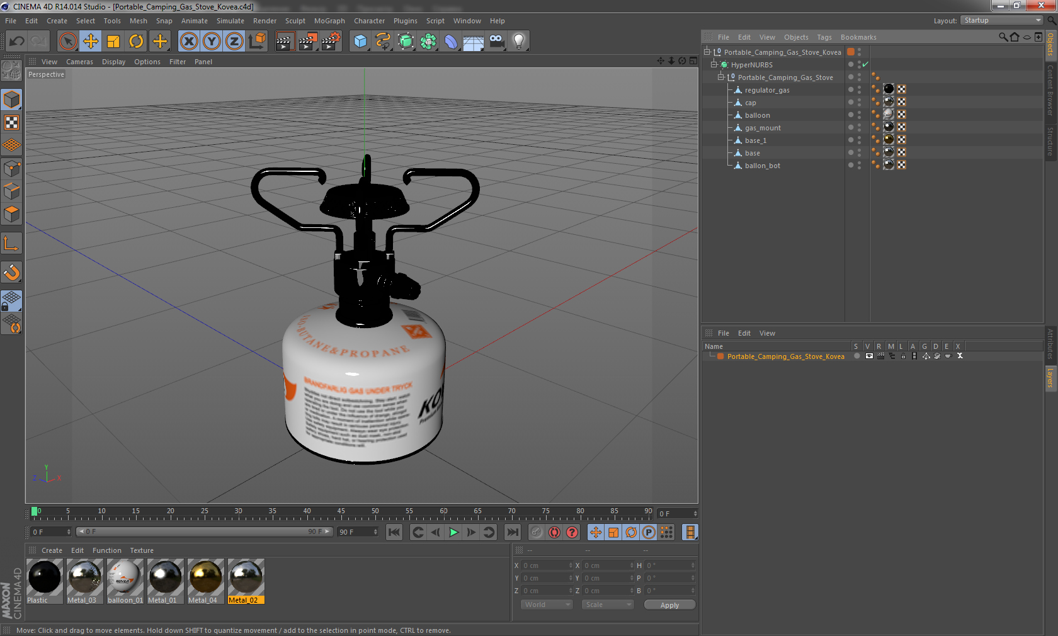Screen dimensions: 1058x636
Task: Open the Layout Startup dropdown
Action: click(x=1002, y=20)
